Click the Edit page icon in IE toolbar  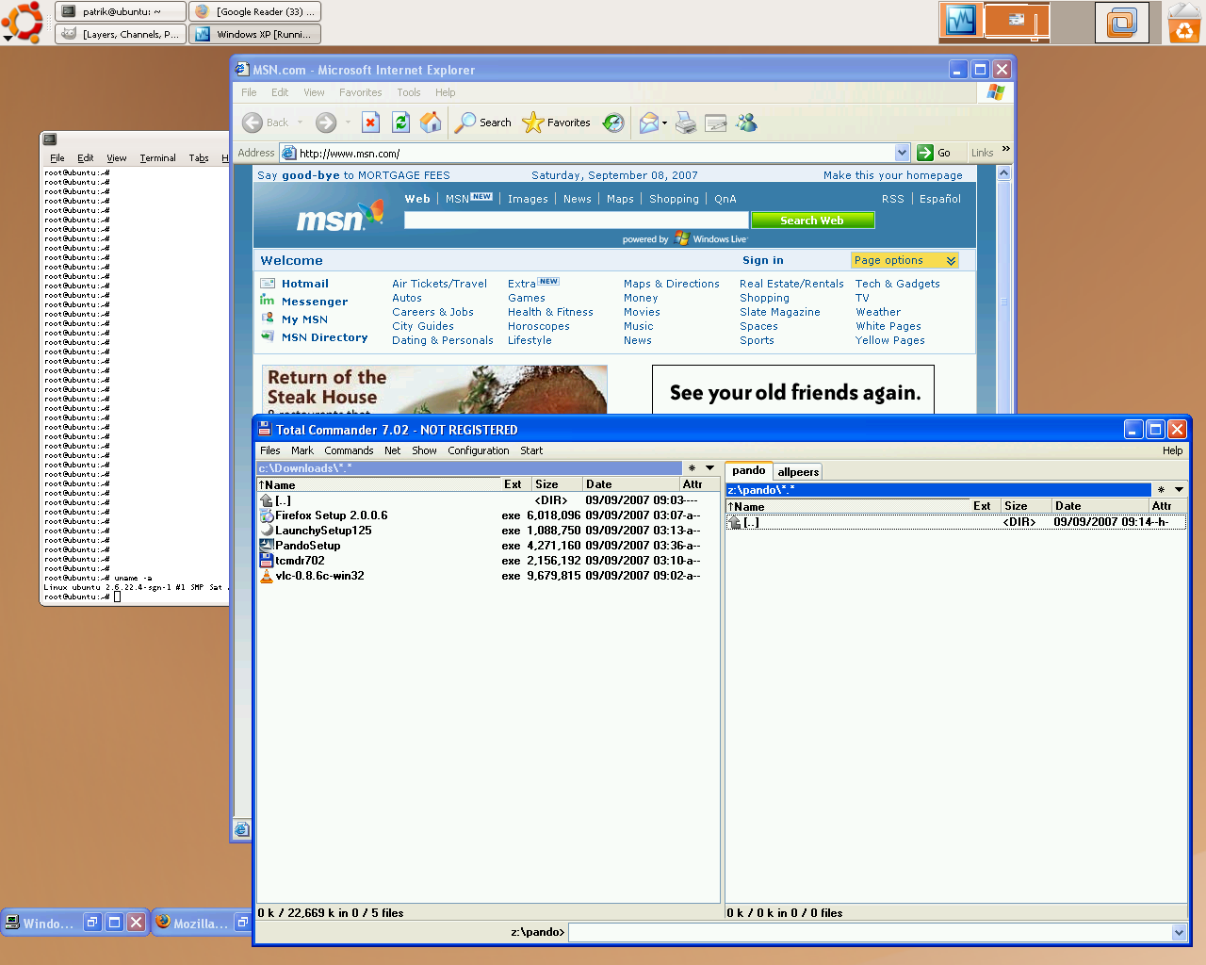(x=716, y=123)
